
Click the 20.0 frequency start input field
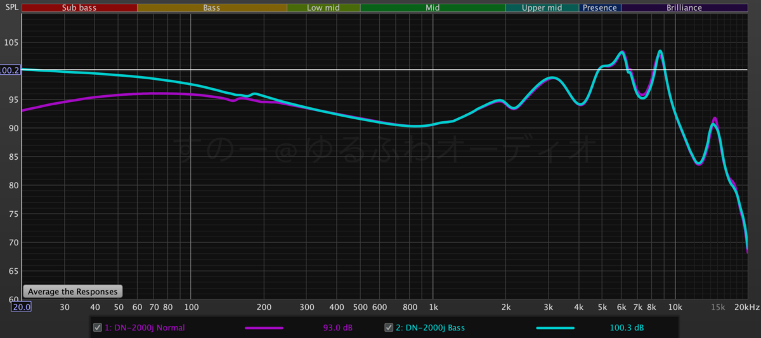click(x=21, y=307)
